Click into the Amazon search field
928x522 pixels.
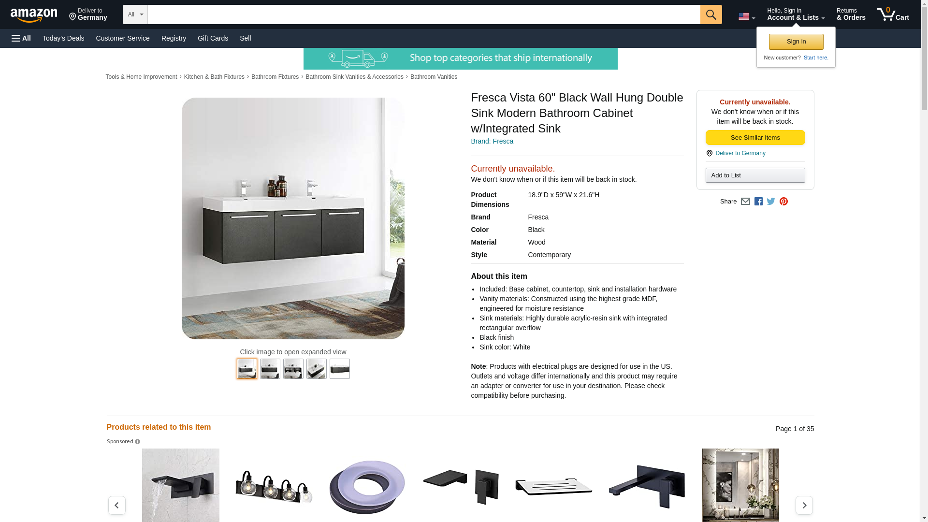[x=424, y=14]
